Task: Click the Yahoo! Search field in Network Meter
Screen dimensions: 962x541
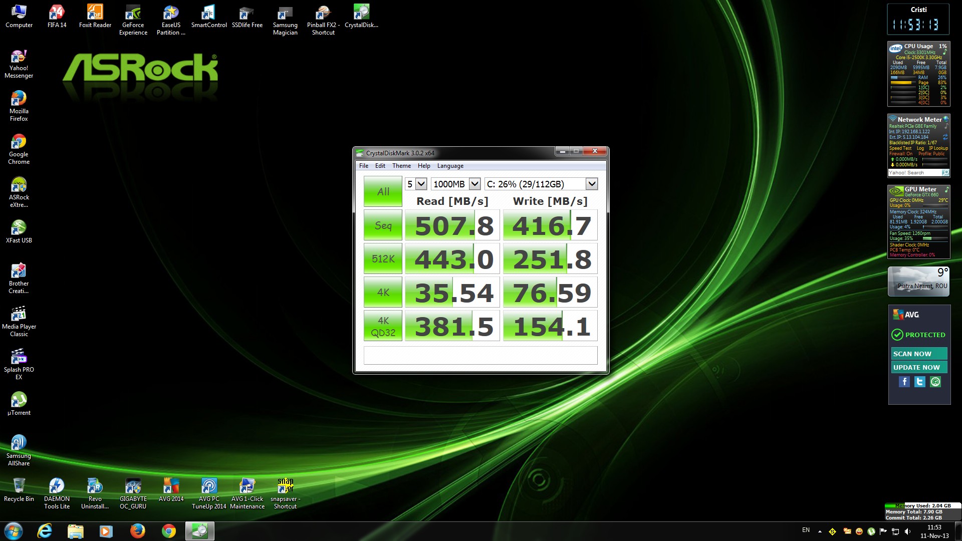Action: [914, 173]
